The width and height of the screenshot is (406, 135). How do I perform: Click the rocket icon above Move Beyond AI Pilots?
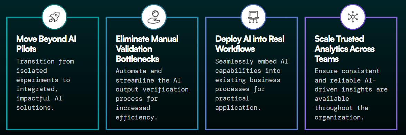pos(54,17)
